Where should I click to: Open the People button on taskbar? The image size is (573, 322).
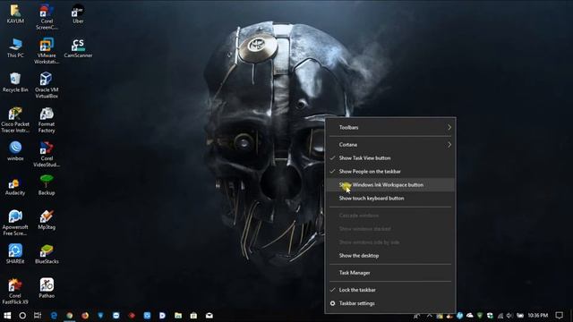pyautogui.click(x=416, y=316)
